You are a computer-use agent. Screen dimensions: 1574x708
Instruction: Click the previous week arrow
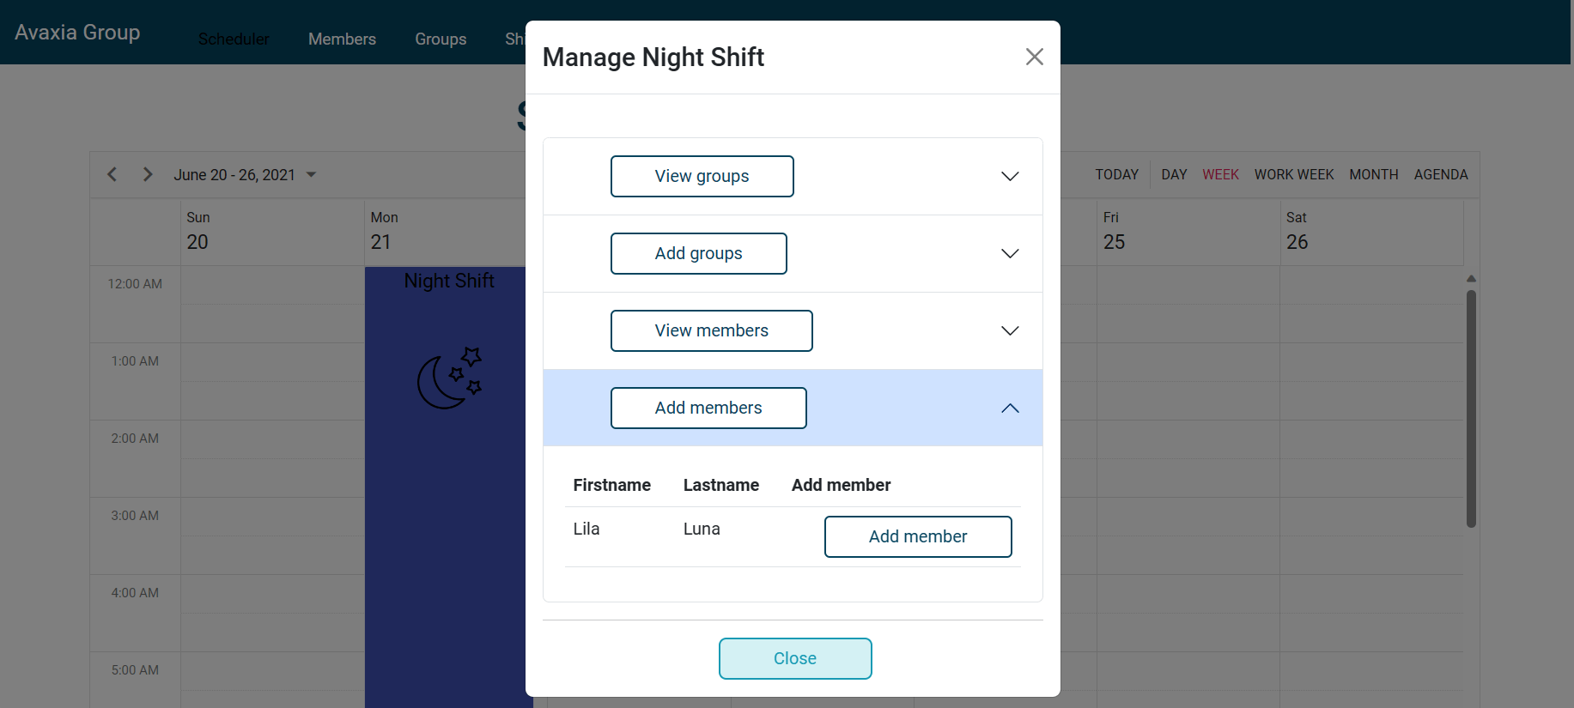point(112,174)
